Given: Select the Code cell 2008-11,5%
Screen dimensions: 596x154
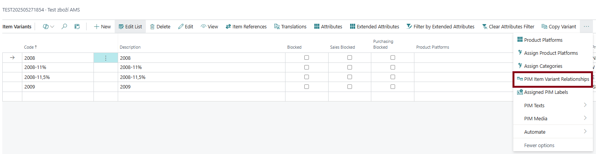Looking at the screenshot, I should click(x=58, y=77).
